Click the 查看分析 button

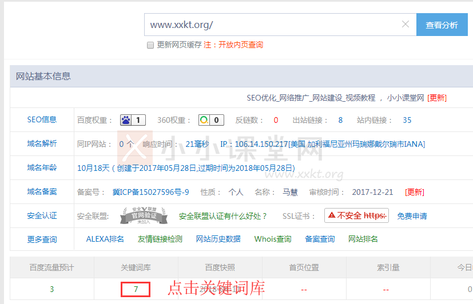(x=442, y=25)
